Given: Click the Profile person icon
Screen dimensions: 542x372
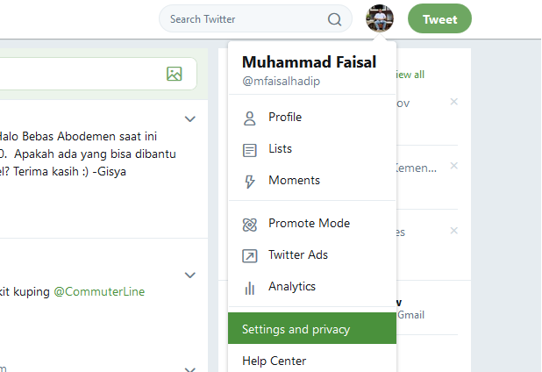Looking at the screenshot, I should 250,118.
